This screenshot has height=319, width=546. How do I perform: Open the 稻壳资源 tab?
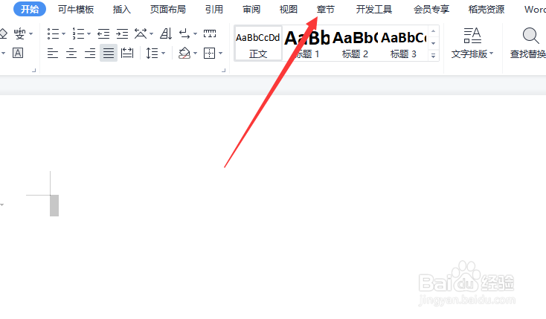[x=486, y=10]
